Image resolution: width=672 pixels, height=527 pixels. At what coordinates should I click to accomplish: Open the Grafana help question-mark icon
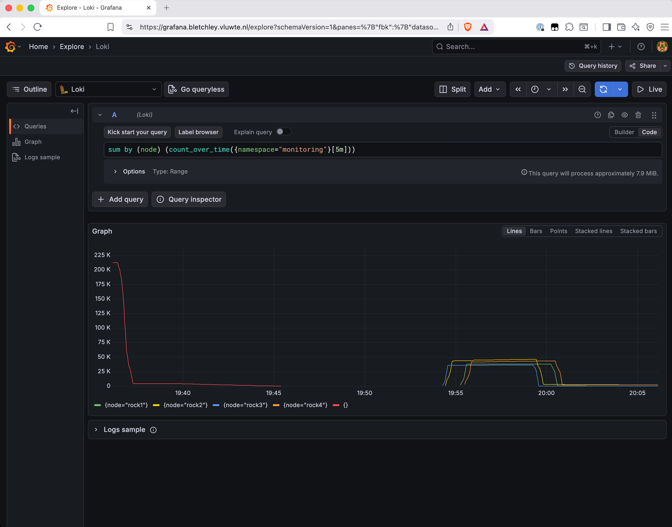click(641, 47)
